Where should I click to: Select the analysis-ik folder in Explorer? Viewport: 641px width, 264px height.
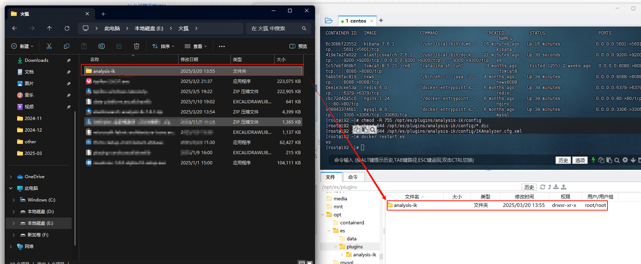click(x=193, y=71)
